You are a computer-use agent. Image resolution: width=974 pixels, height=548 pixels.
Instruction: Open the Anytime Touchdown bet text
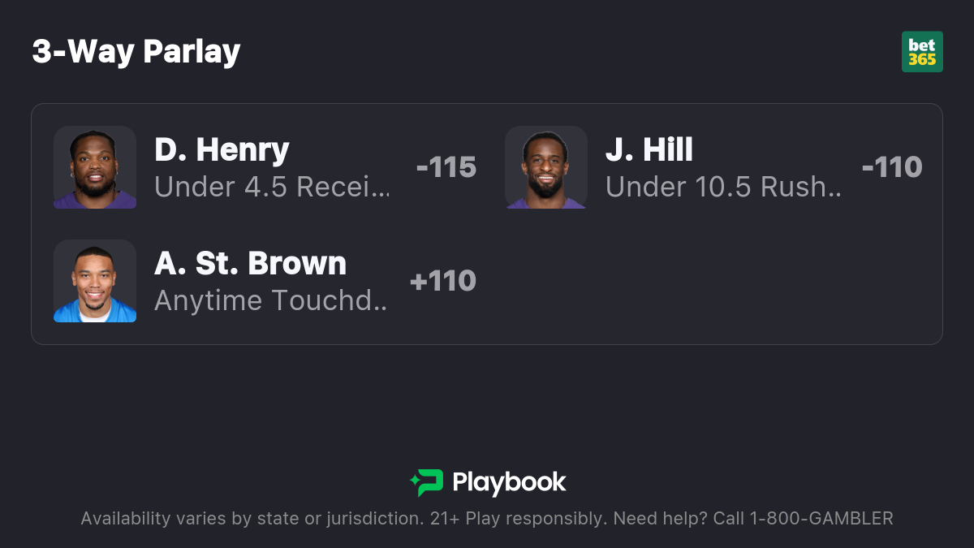[271, 301]
